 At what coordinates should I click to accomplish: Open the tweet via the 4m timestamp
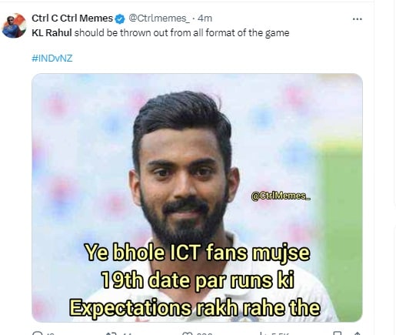click(x=205, y=18)
